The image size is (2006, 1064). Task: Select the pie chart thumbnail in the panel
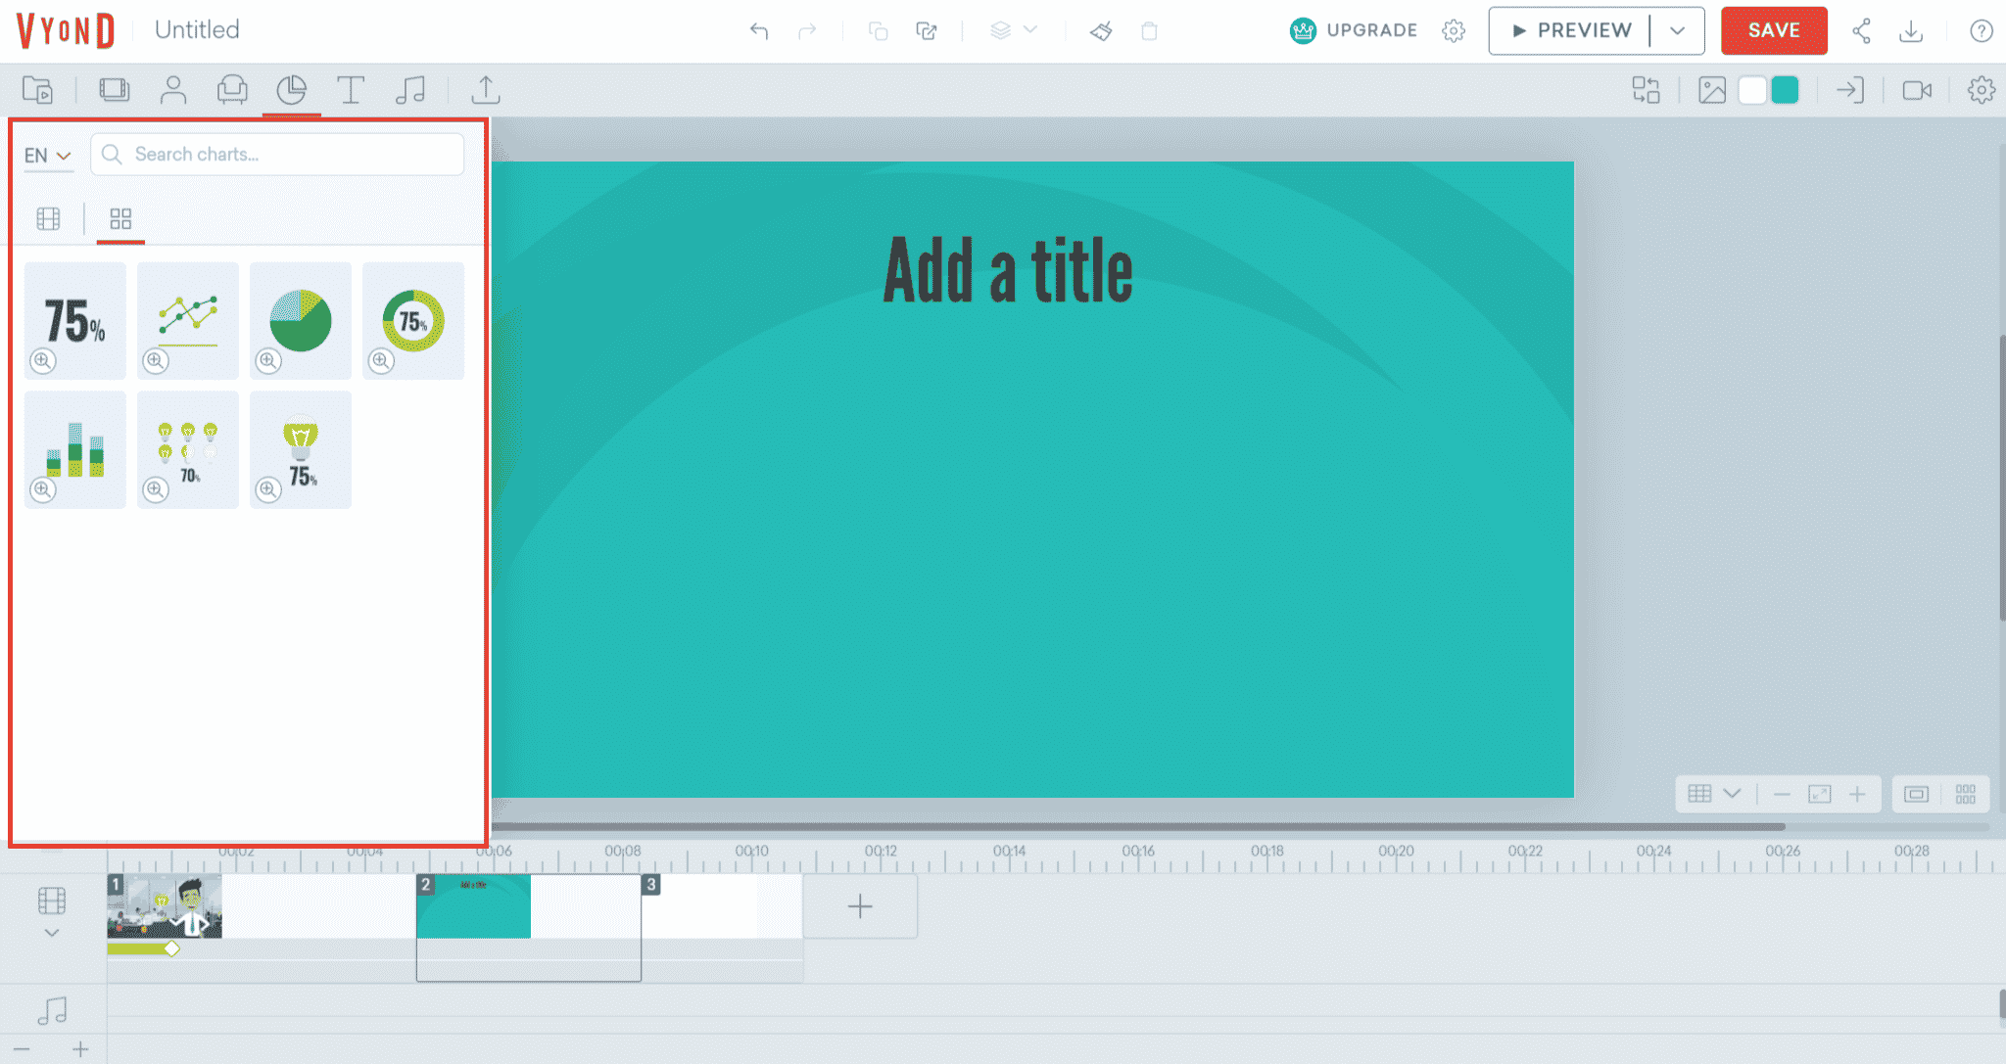click(300, 321)
